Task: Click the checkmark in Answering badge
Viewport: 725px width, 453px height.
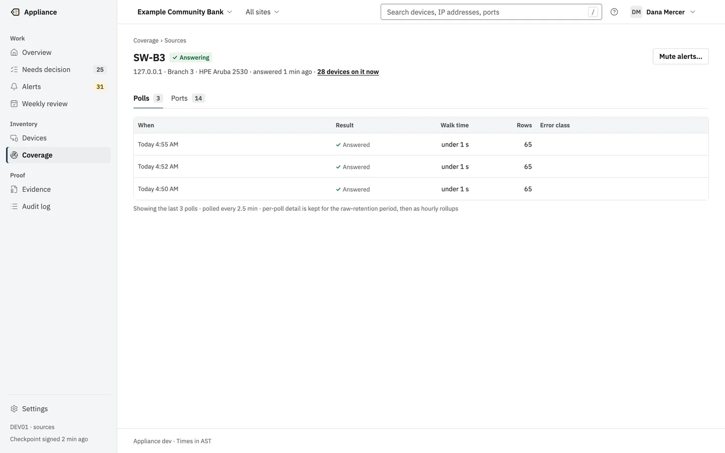Action: (175, 57)
